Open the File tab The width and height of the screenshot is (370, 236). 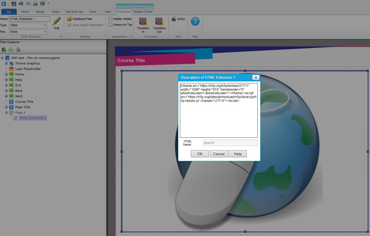[x=9, y=12]
